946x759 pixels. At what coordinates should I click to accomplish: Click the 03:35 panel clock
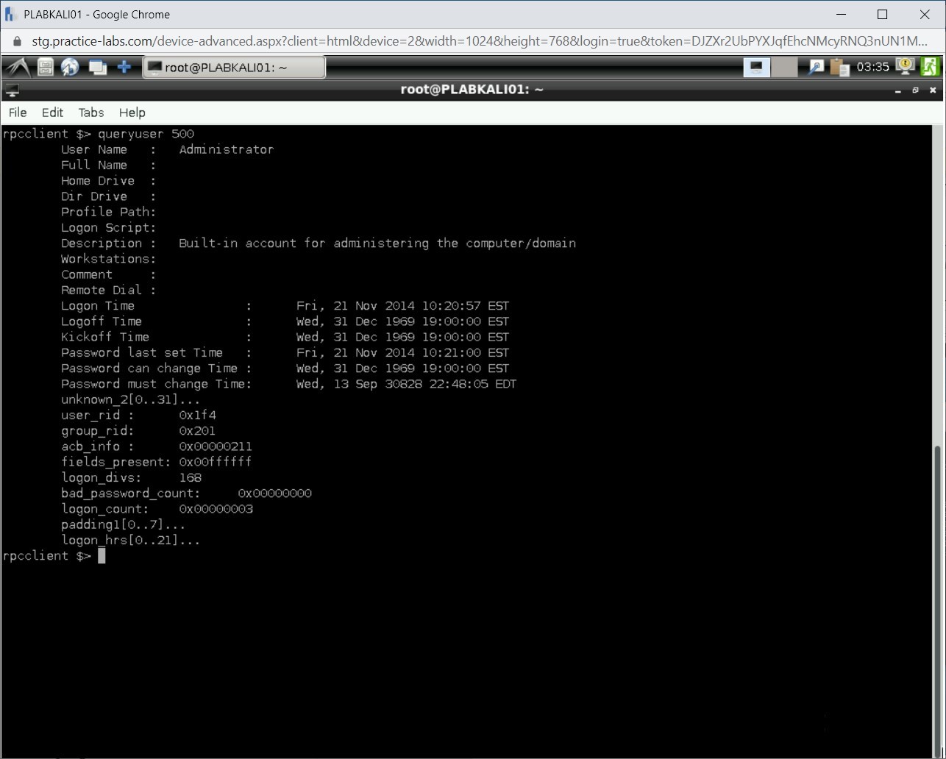(x=873, y=68)
